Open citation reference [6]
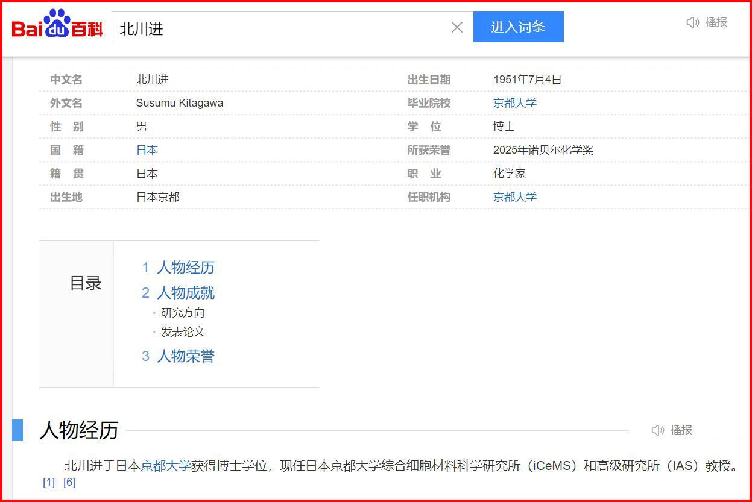 coord(69,482)
